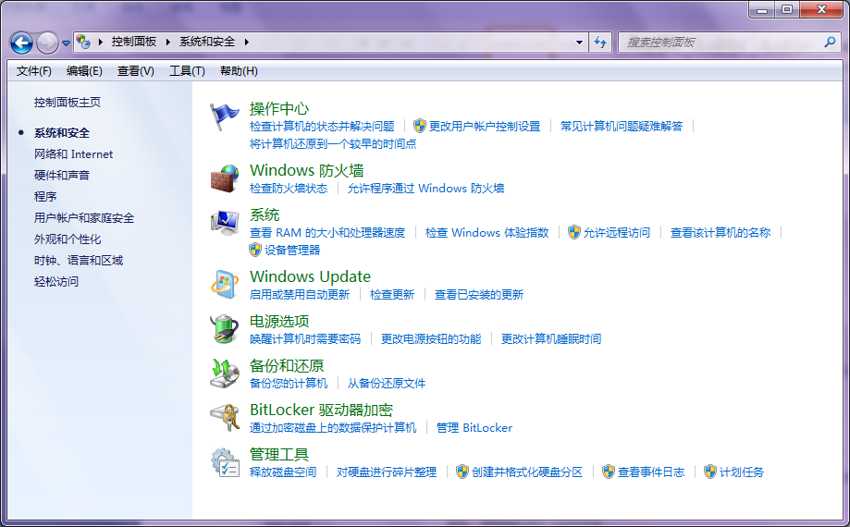Open the 查看(V) menu
Screen dimensions: 850x527
pyautogui.click(x=136, y=71)
